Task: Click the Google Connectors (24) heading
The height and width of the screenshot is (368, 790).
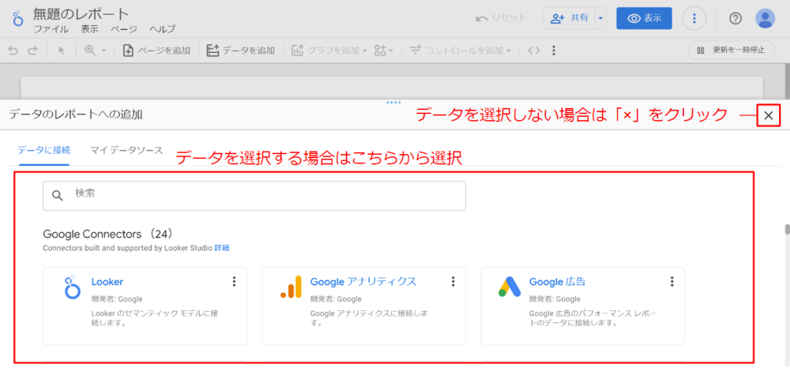Action: coord(108,235)
